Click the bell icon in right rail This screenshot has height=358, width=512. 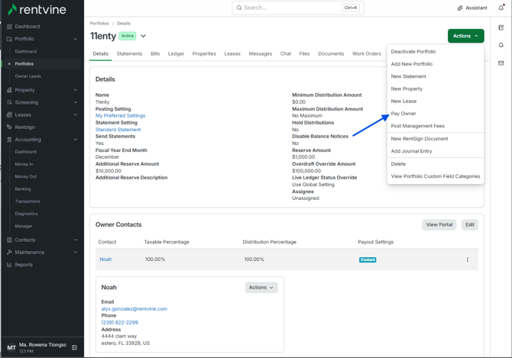(501, 45)
